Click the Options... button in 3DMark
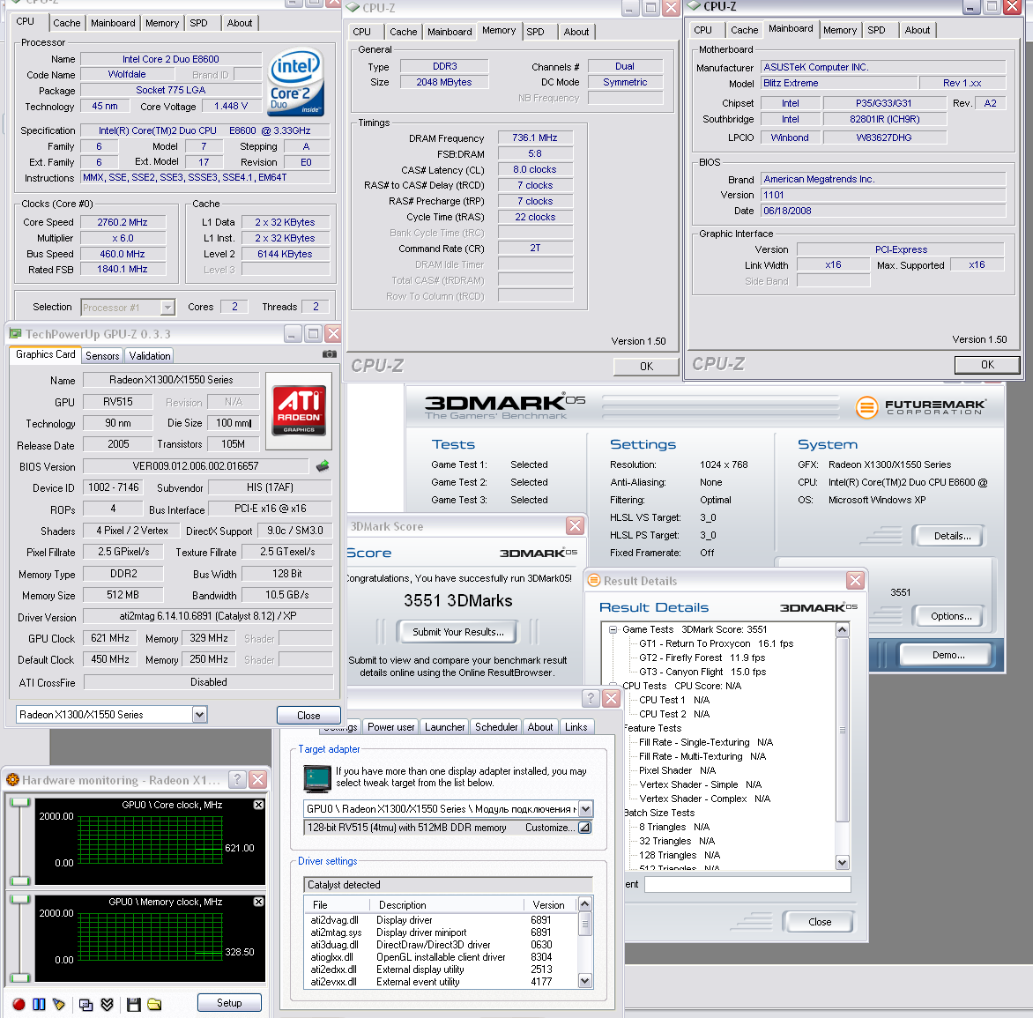The image size is (1033, 1018). tap(951, 616)
